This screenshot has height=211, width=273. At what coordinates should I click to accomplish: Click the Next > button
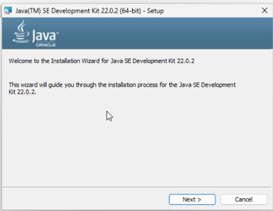[192, 200]
